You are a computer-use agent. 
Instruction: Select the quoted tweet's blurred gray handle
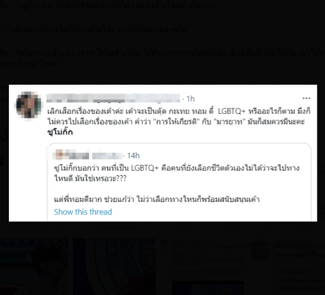pos(107,156)
